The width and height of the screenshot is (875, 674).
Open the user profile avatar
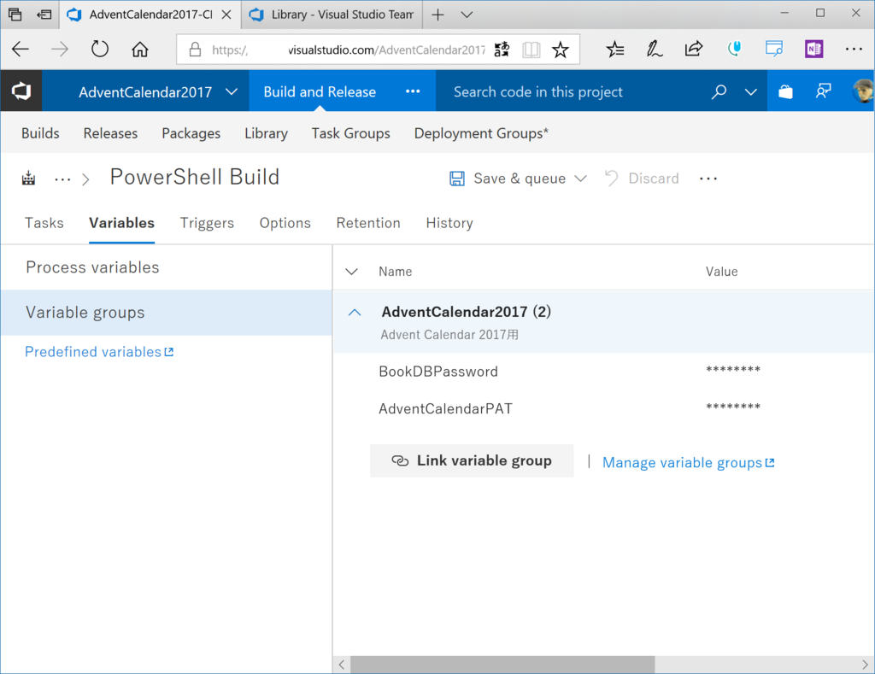point(863,91)
